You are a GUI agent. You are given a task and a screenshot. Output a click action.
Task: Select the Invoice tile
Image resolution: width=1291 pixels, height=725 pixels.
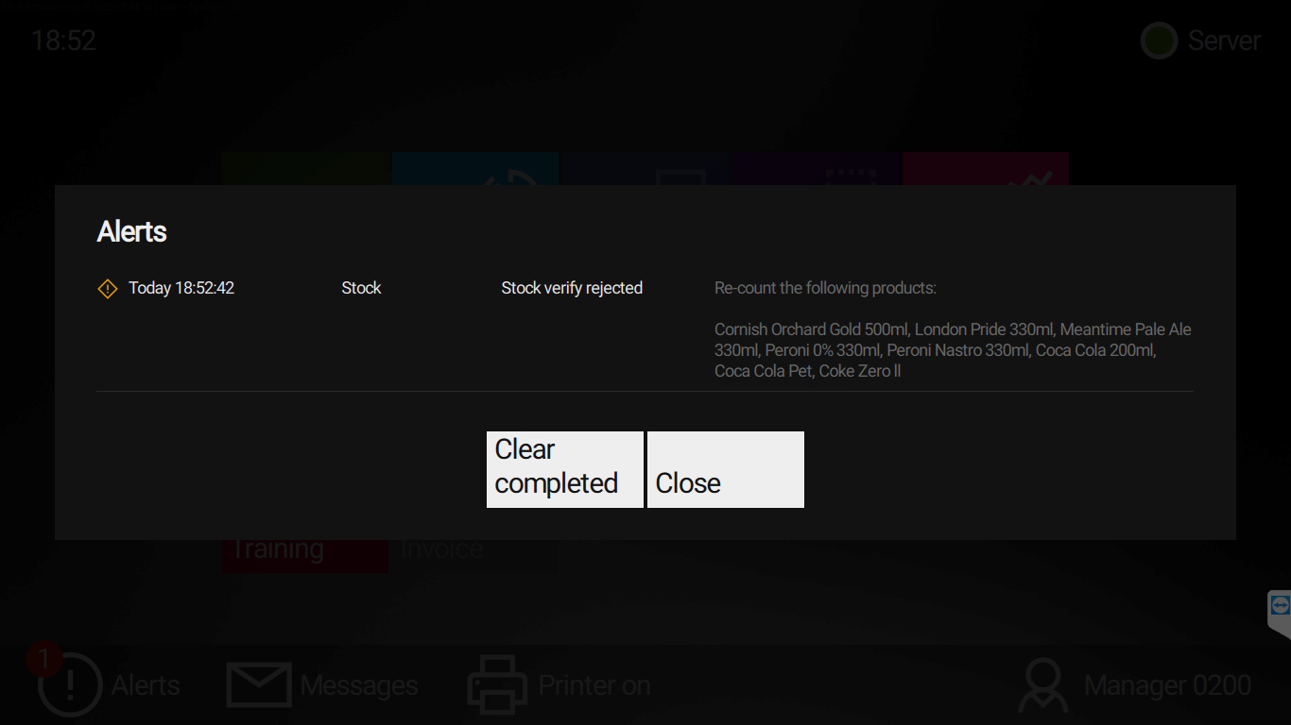[x=473, y=555]
